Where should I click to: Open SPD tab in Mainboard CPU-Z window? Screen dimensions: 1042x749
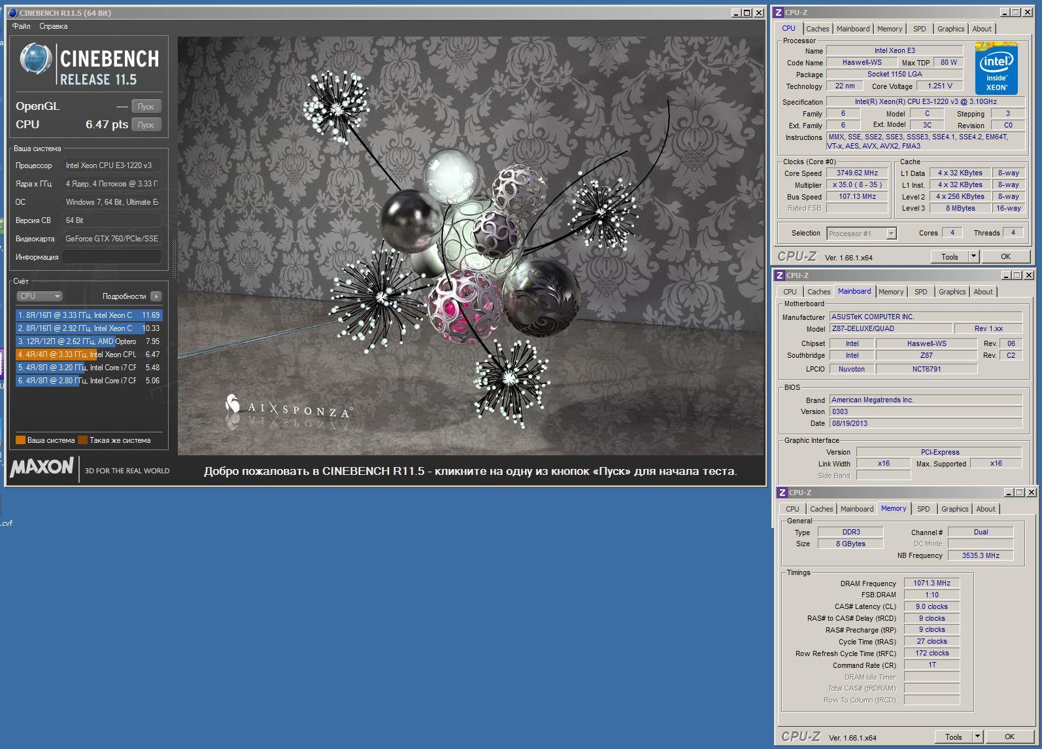tap(920, 292)
